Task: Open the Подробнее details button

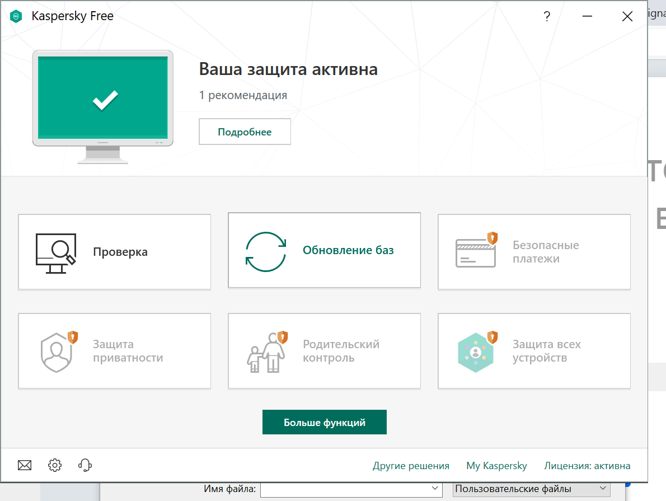Action: (245, 132)
